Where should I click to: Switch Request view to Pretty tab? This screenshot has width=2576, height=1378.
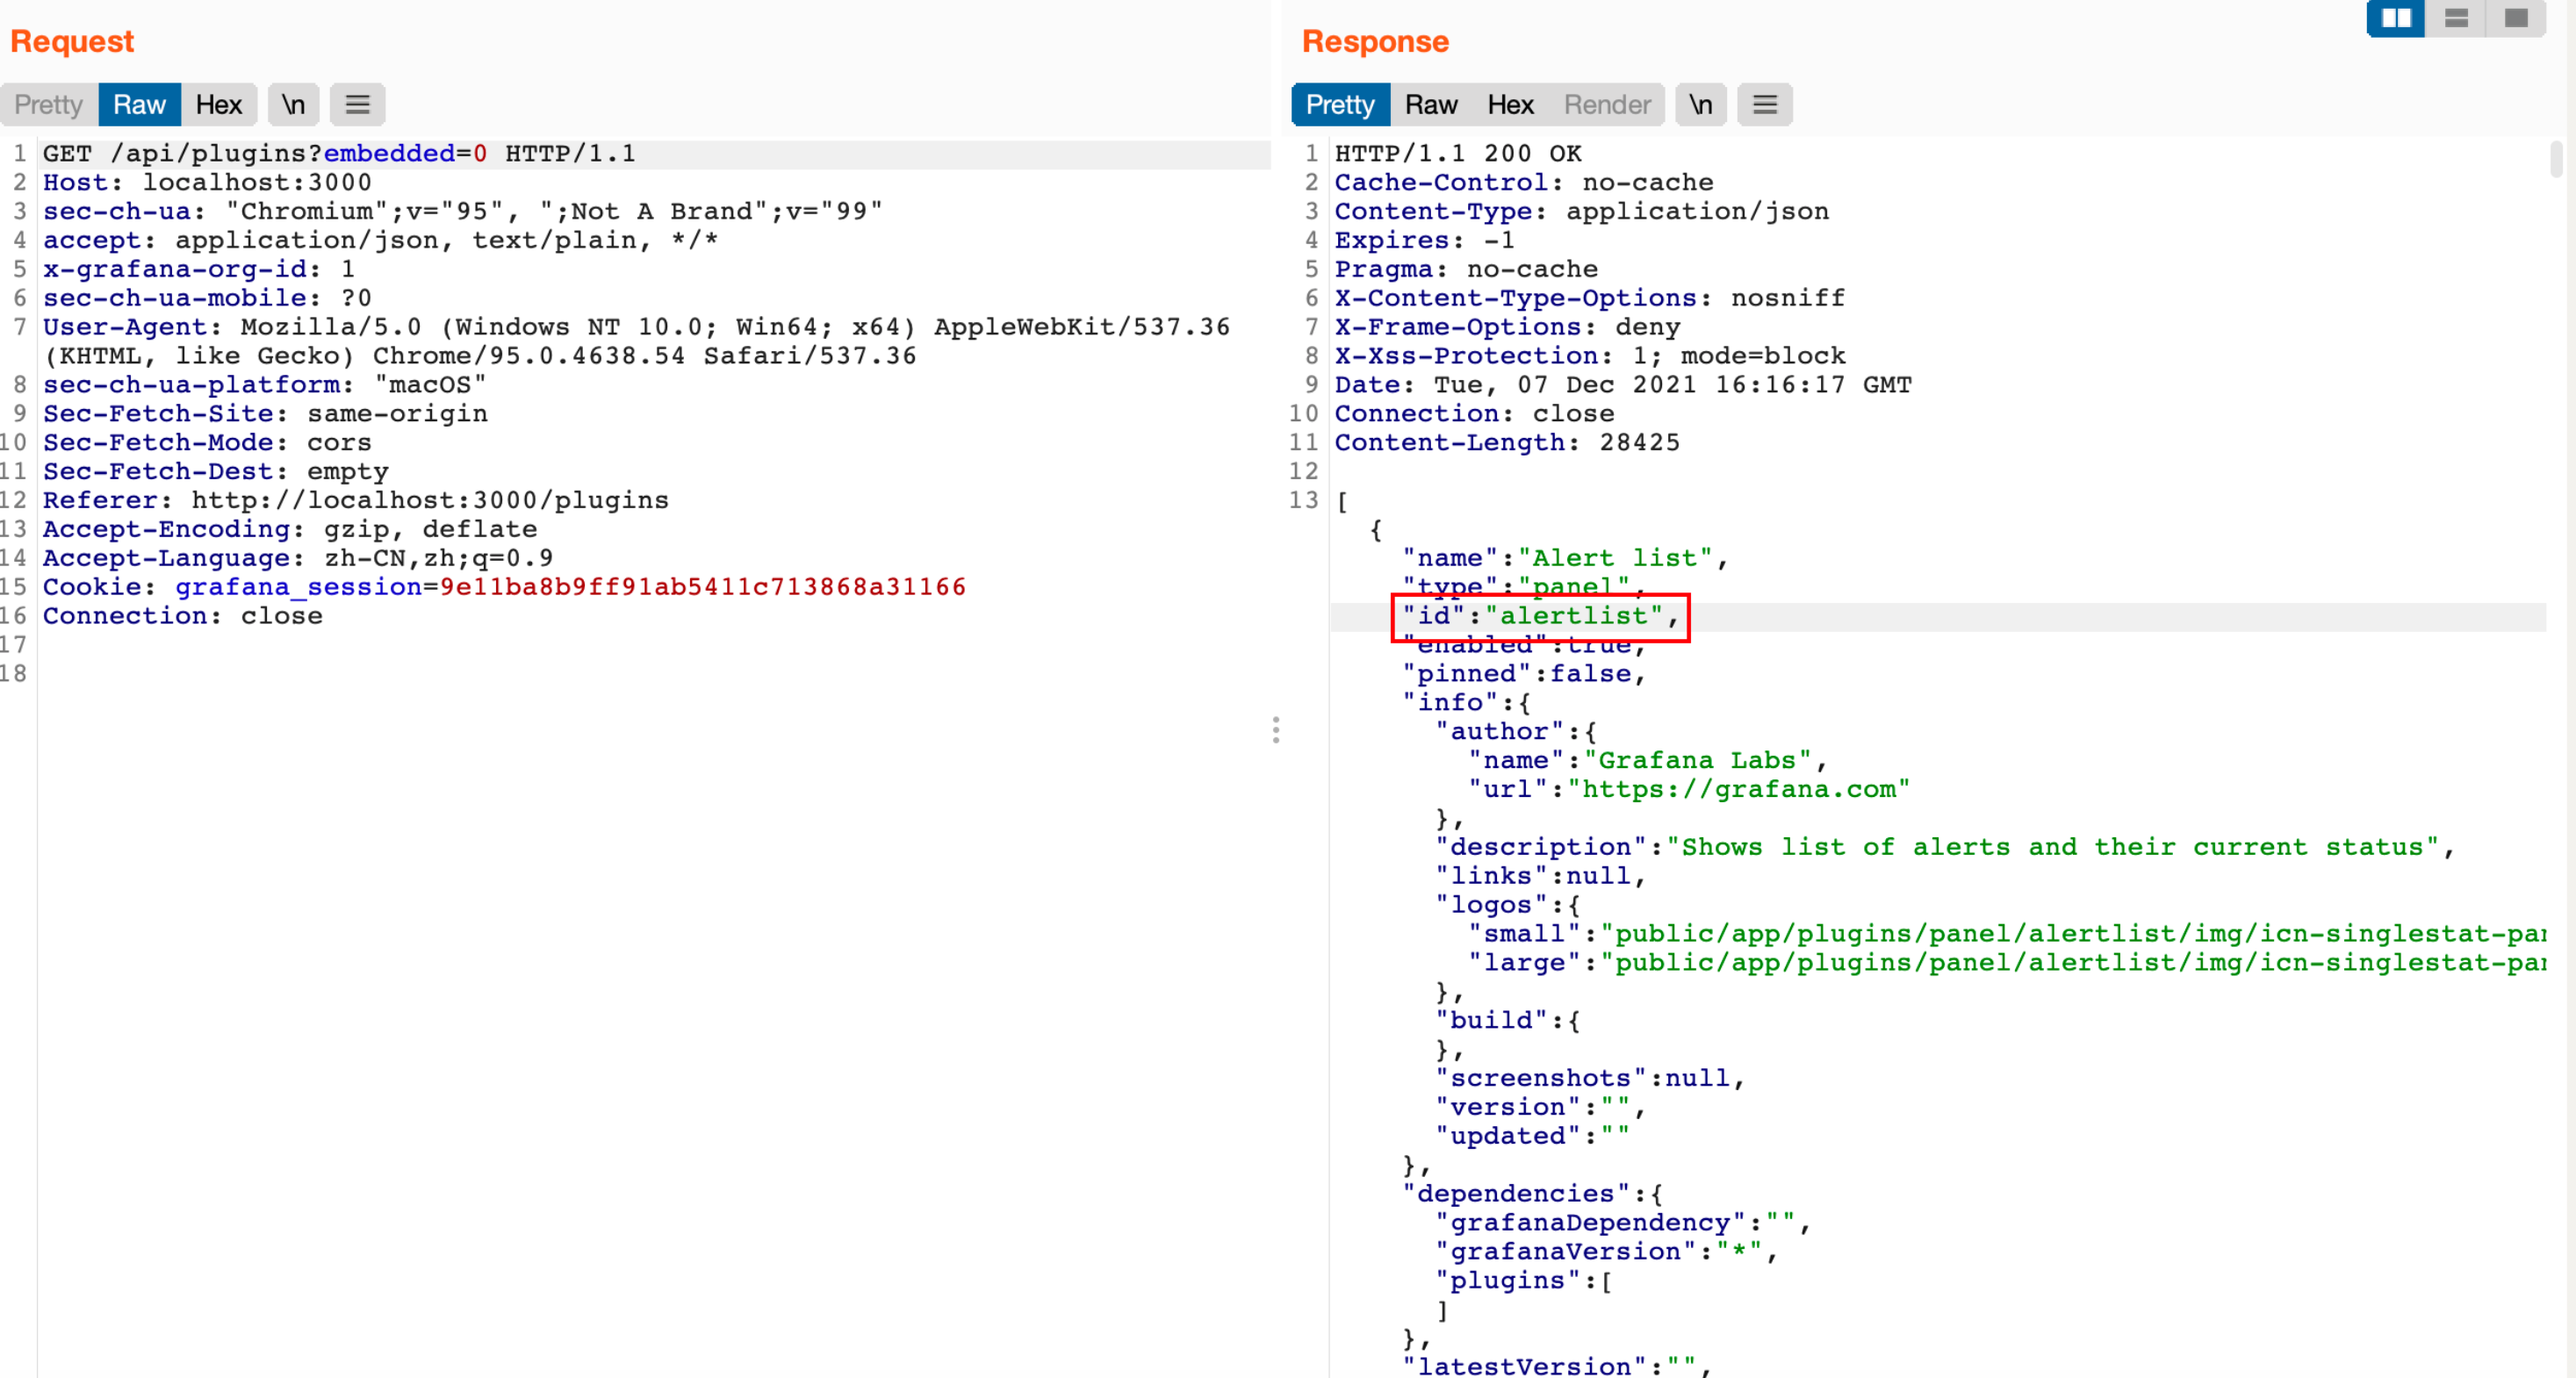[48, 105]
